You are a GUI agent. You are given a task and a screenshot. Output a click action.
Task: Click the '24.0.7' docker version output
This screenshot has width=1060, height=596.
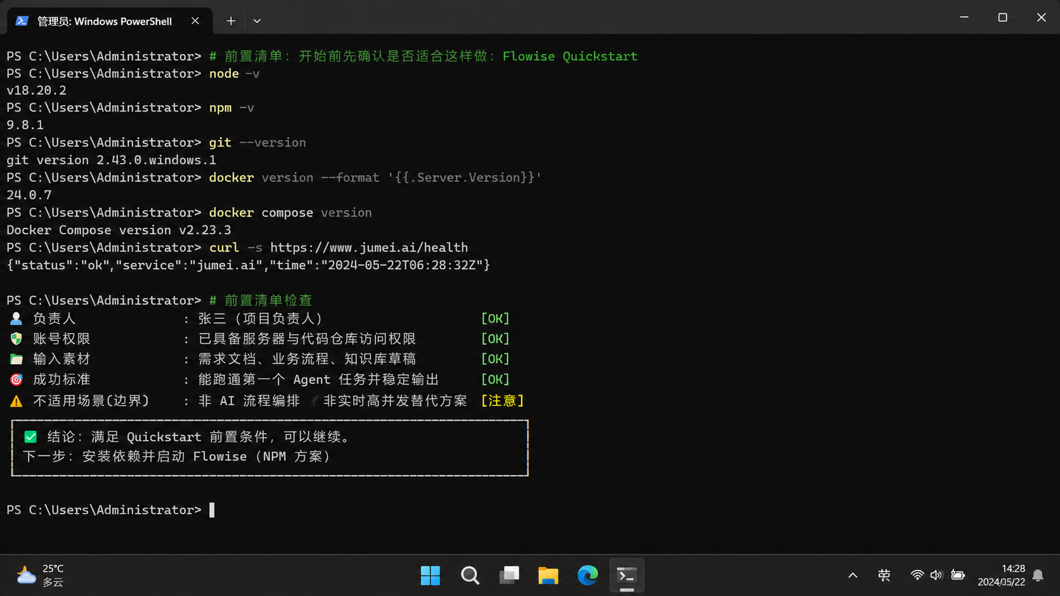pos(29,195)
